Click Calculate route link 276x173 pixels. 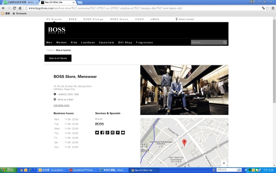(61, 105)
